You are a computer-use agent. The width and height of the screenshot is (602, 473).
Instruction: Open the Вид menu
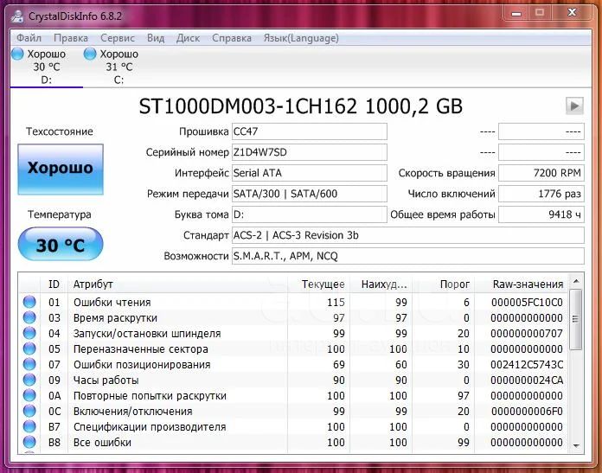[156, 38]
